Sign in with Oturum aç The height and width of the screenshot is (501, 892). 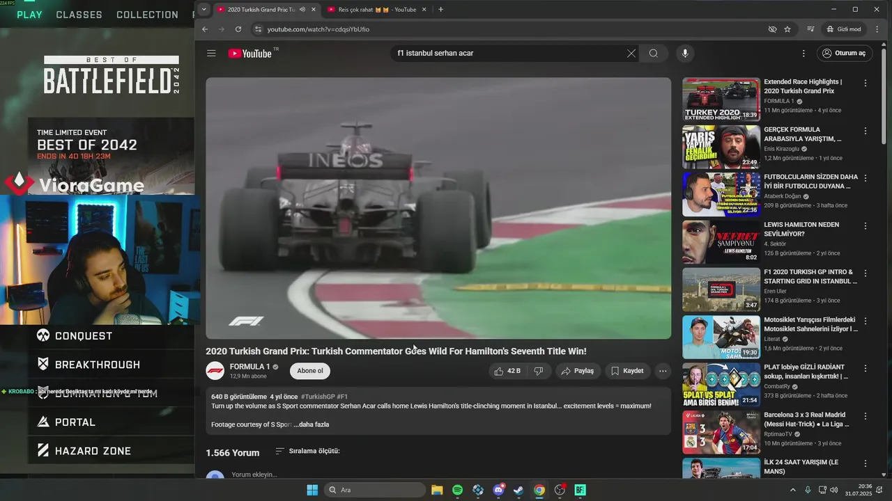(x=844, y=53)
